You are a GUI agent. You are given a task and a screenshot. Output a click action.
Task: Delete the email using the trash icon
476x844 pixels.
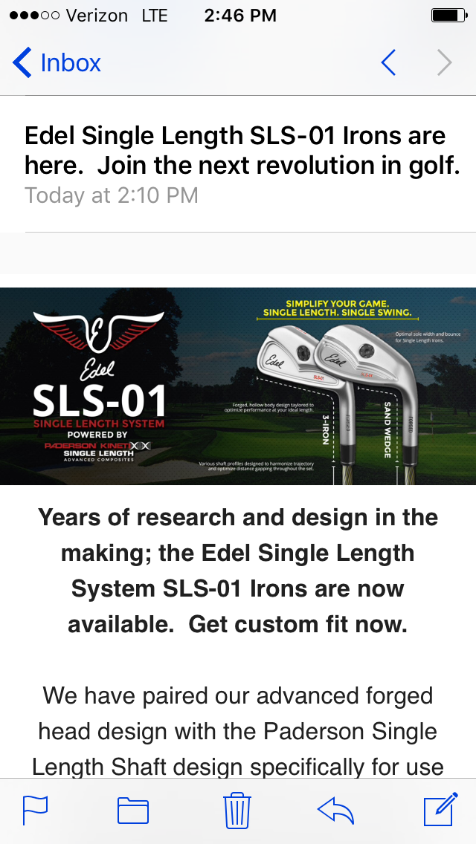click(x=237, y=809)
